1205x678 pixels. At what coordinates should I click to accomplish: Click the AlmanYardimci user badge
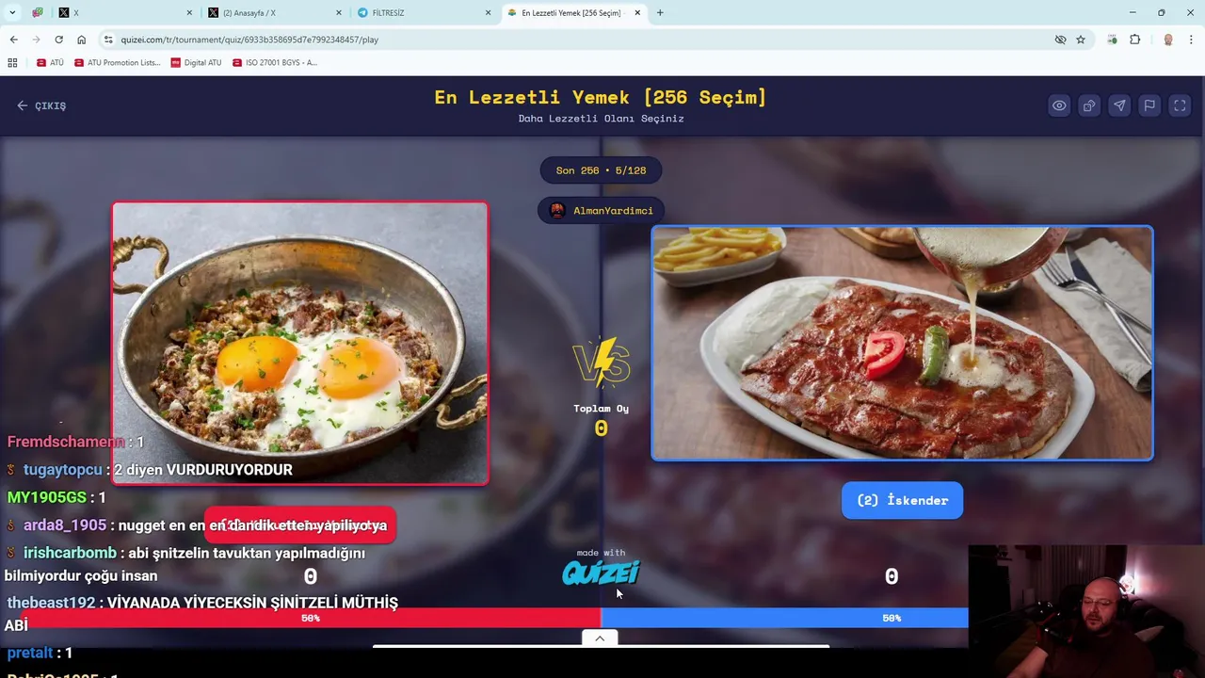tap(602, 210)
